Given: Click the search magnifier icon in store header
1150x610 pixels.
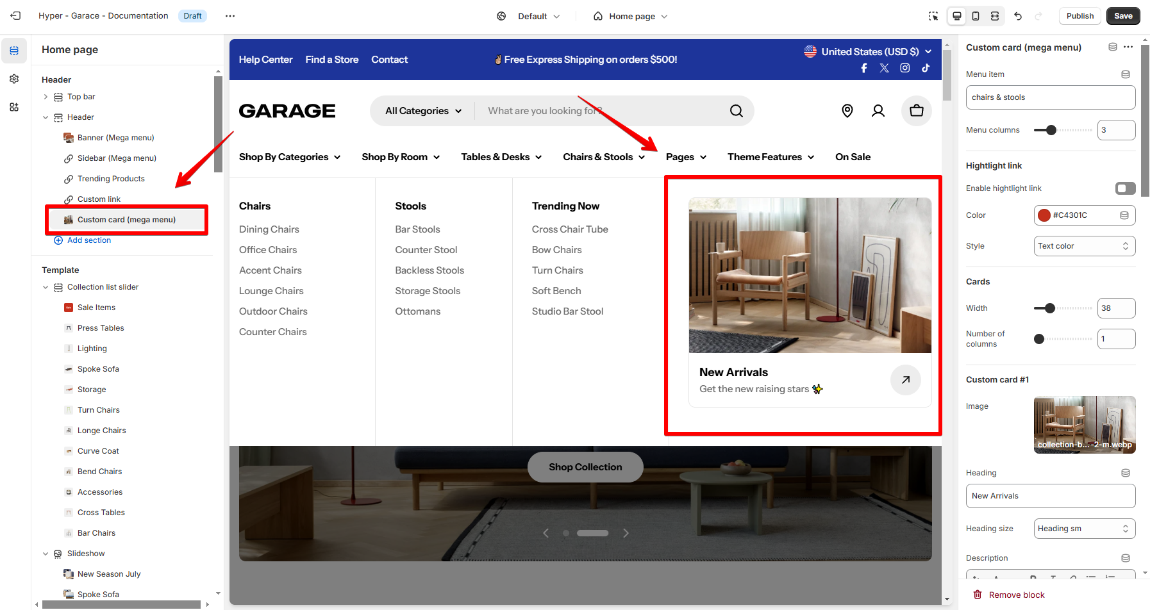Looking at the screenshot, I should point(737,111).
